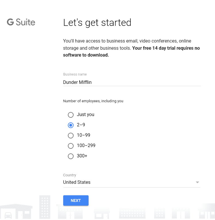
Task: Open the Country dropdown showing United States
Action: (132, 182)
